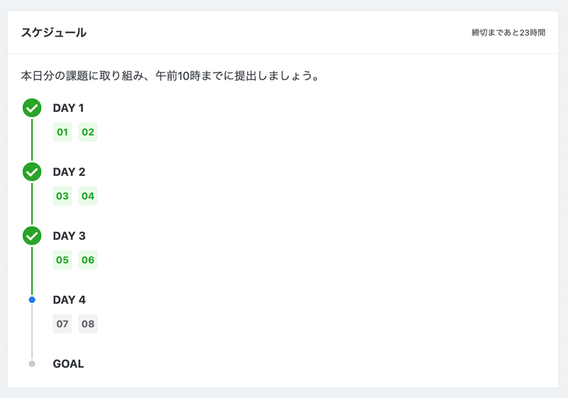This screenshot has width=568, height=398.
Task: Open task 01 badge
Action: [62, 132]
